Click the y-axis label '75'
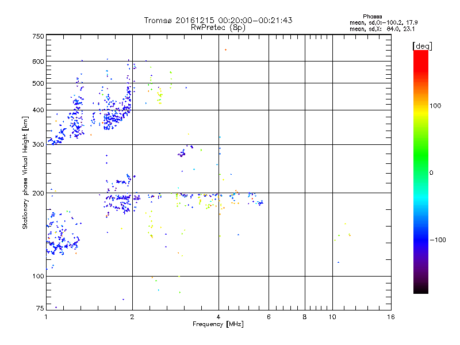460x345 pixels. [40, 308]
